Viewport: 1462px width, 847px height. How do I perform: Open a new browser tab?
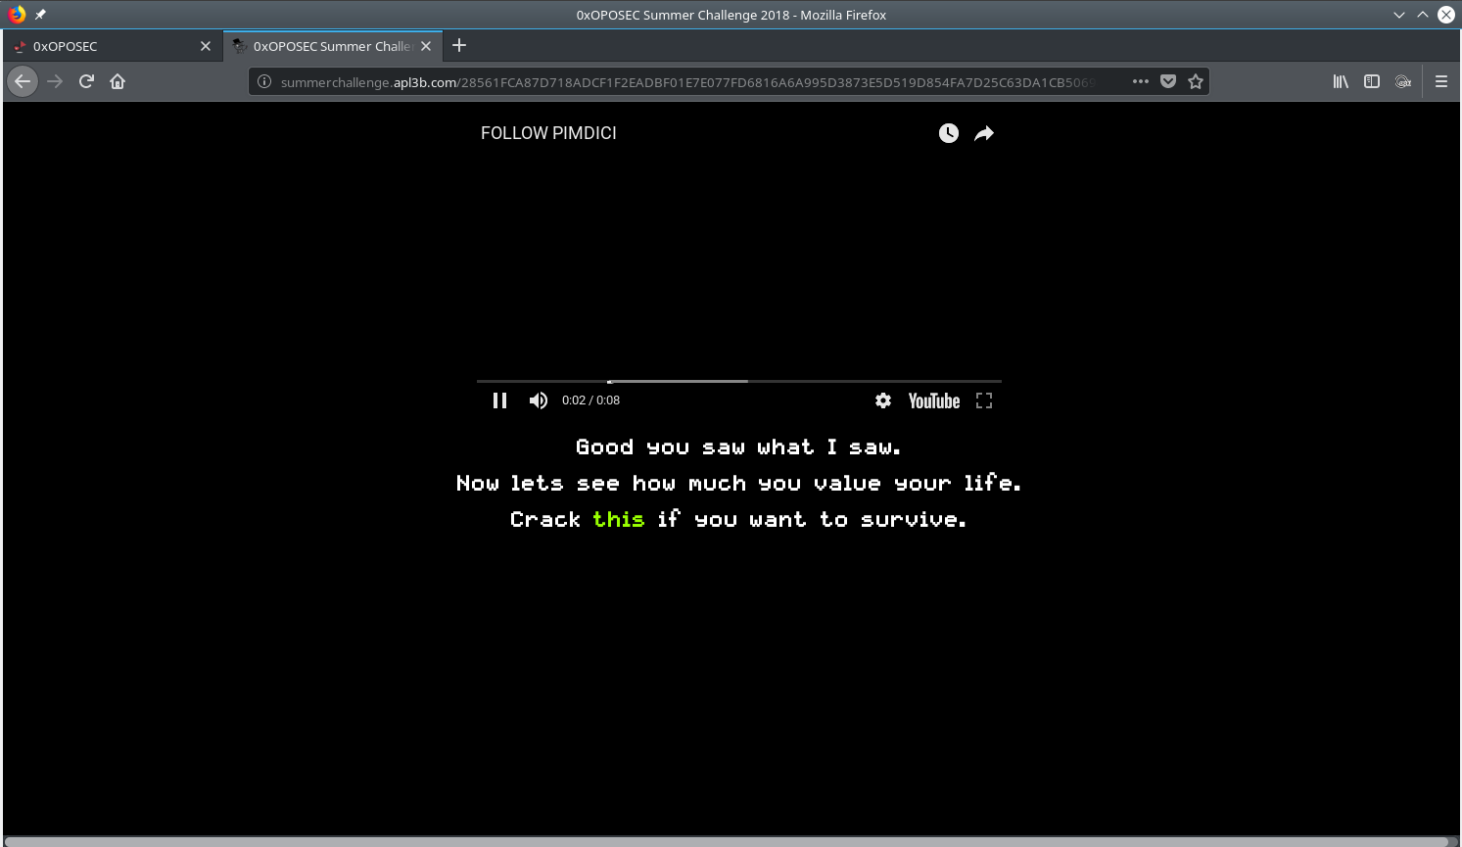pyautogui.click(x=459, y=46)
